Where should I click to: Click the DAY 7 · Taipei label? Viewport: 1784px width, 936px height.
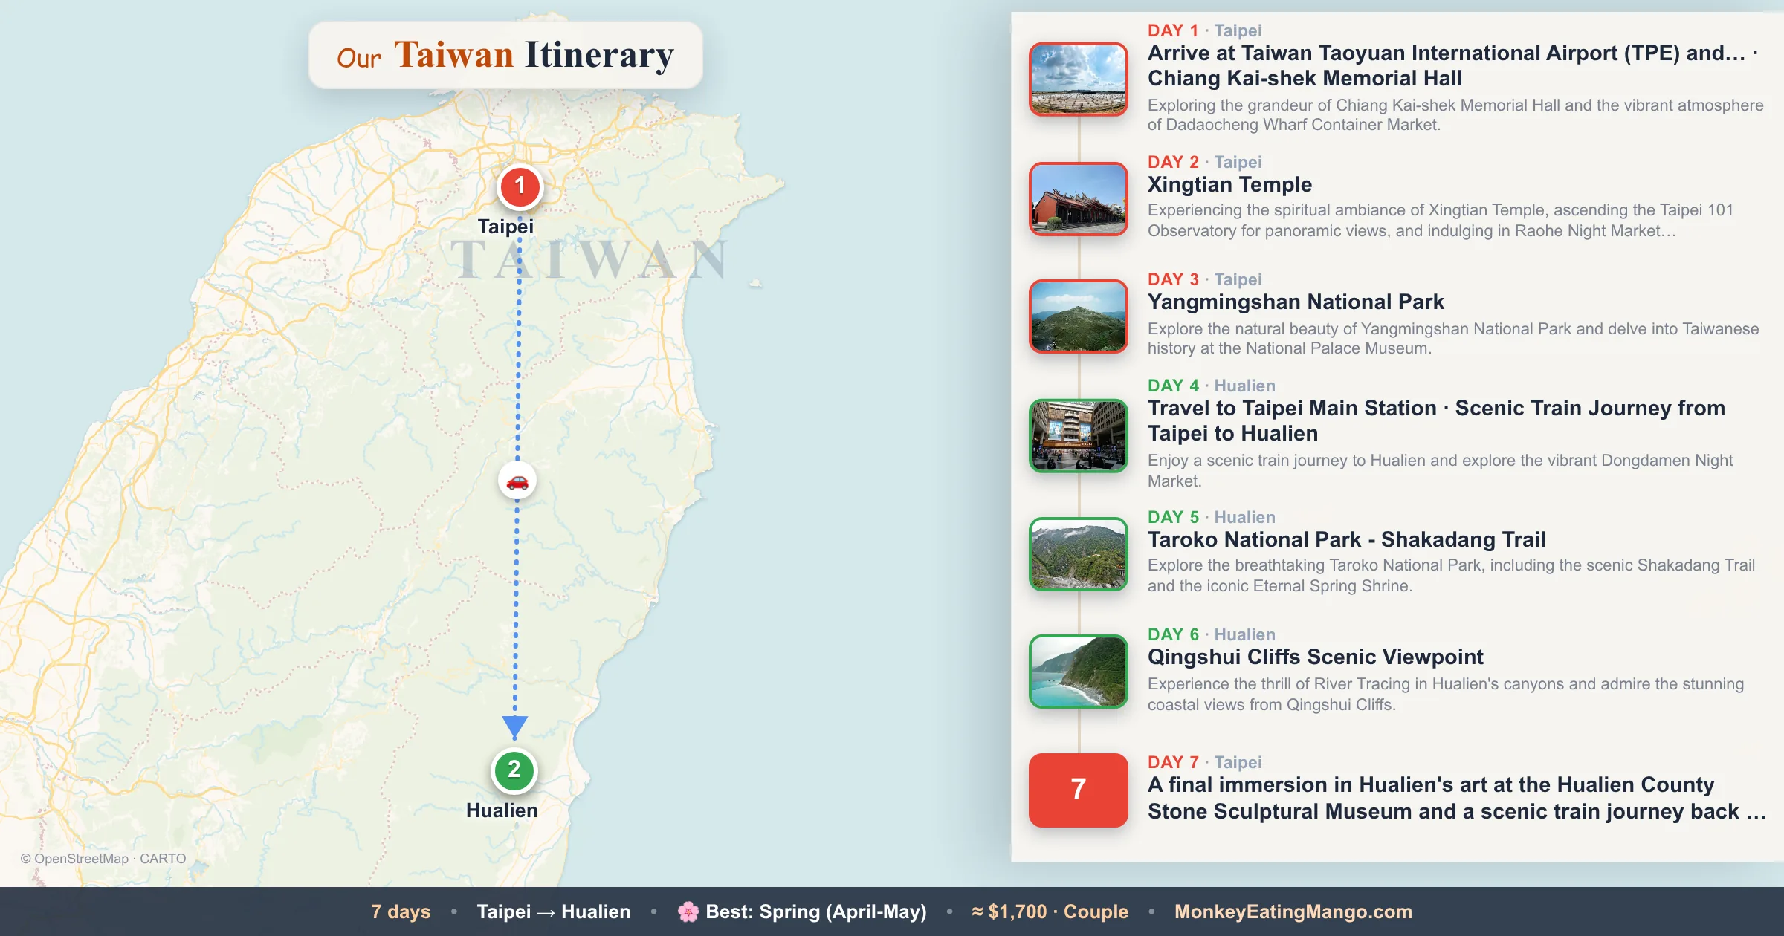coord(1204,762)
